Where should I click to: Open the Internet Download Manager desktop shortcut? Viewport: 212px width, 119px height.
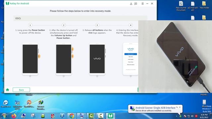click(x=41, y=105)
